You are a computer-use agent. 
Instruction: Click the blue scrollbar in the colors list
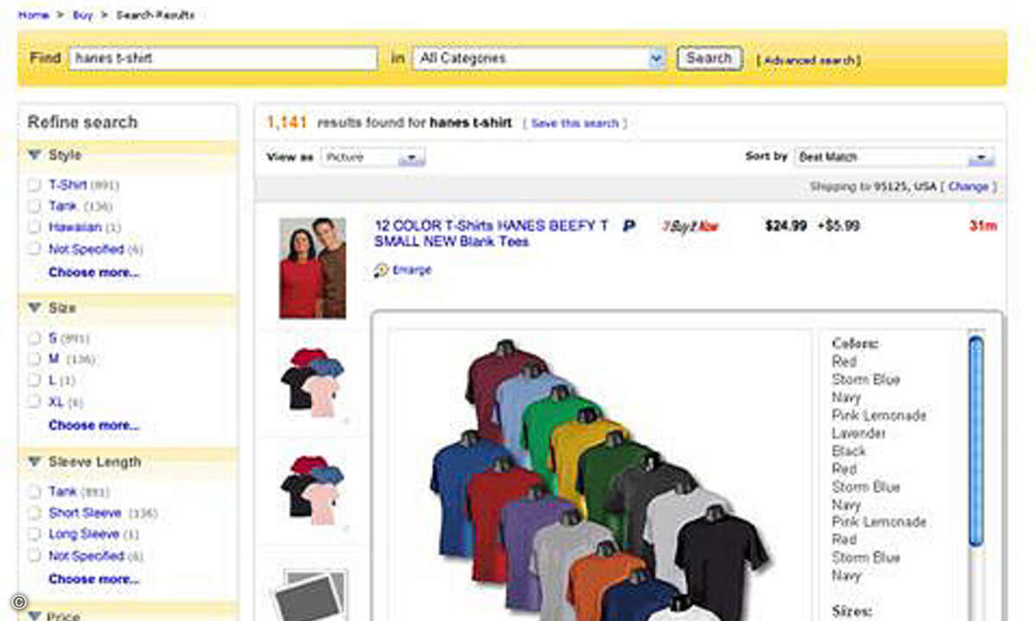pos(976,440)
